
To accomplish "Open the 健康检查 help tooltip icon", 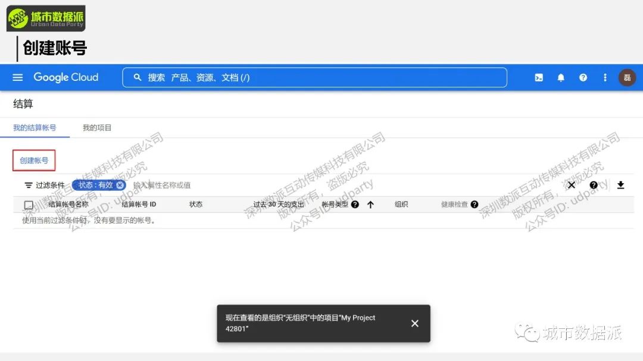I will tap(475, 205).
